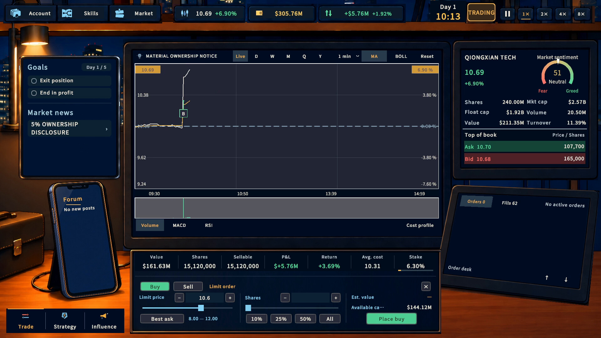Set game speed to 8x

coord(581,14)
